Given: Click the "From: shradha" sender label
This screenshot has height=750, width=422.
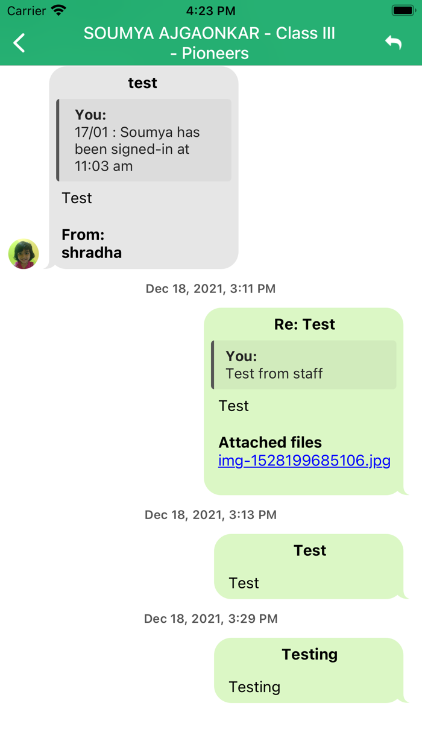Looking at the screenshot, I should (92, 244).
